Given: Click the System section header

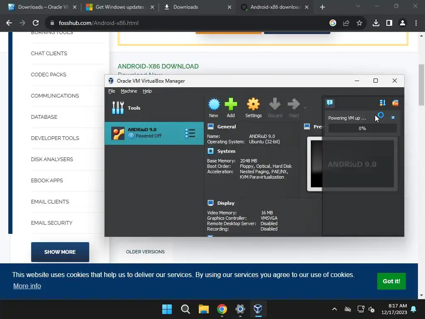Looking at the screenshot, I should [226, 151].
